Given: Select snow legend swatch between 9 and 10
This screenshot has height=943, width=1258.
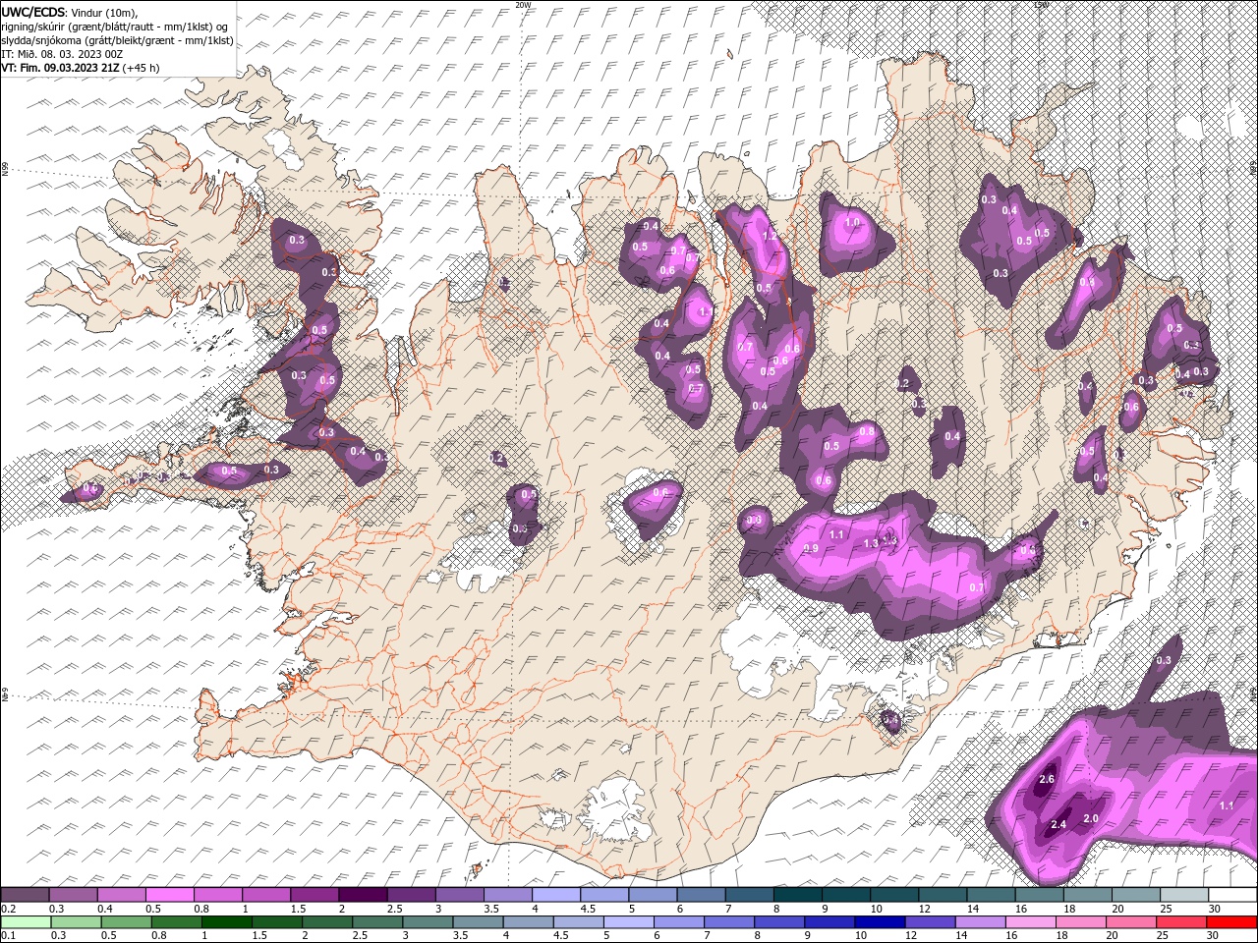Looking at the screenshot, I should click(845, 895).
